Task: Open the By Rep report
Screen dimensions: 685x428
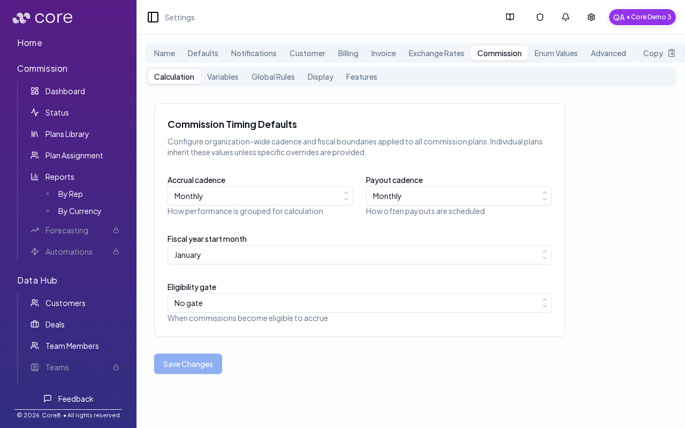Action: tap(71, 194)
